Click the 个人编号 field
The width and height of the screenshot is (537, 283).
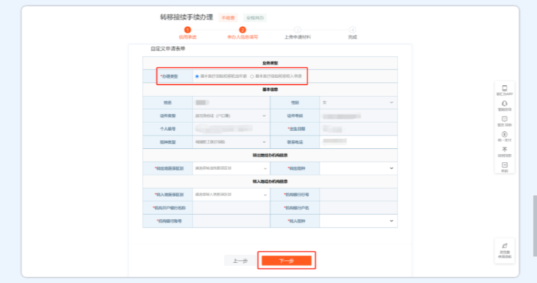[x=231, y=129]
